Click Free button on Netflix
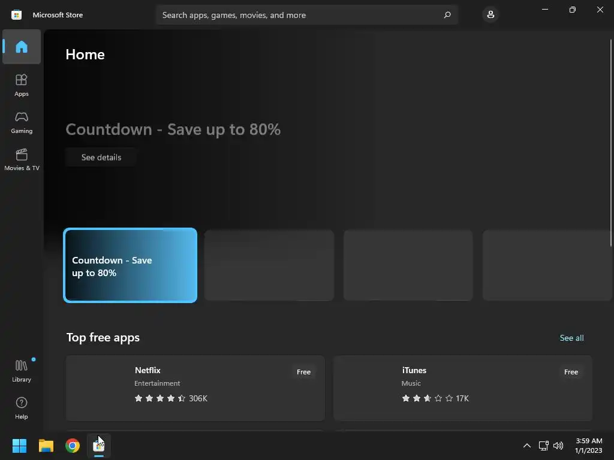This screenshot has width=614, height=460. click(x=303, y=372)
